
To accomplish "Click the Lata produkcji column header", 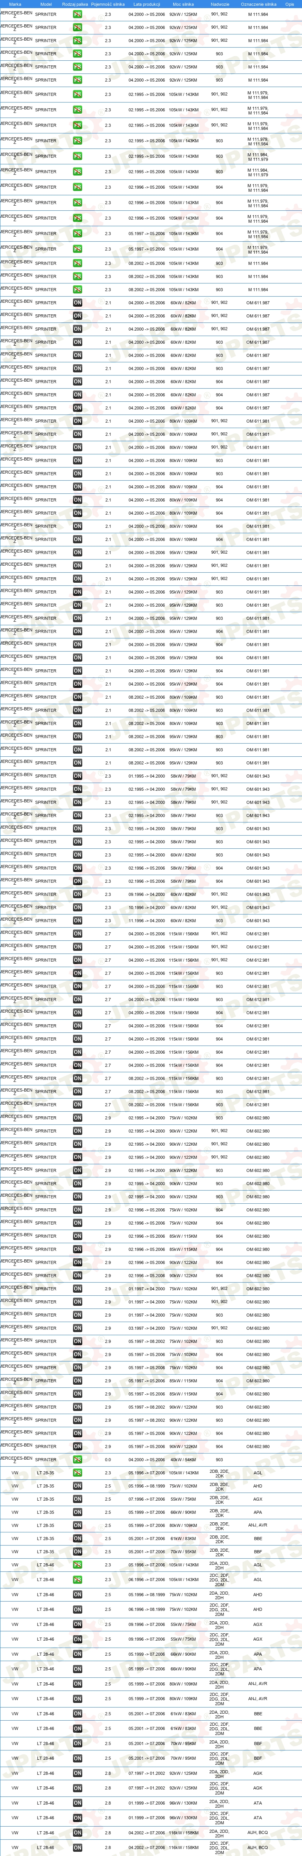I will (x=147, y=3).
